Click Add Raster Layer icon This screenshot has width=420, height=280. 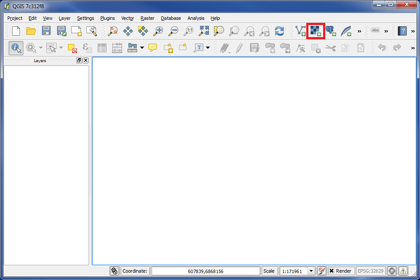315,31
